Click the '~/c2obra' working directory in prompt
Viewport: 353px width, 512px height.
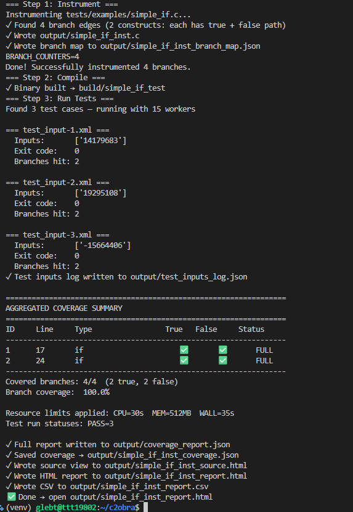(x=118, y=507)
